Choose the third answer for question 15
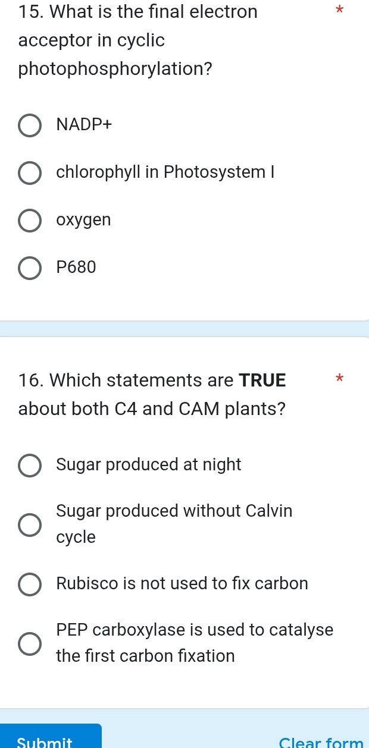Viewport: 369px width, 748px height. point(30,220)
